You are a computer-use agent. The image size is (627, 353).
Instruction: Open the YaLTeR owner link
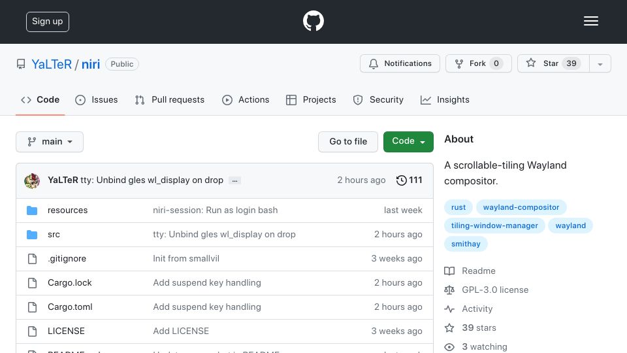click(x=52, y=64)
